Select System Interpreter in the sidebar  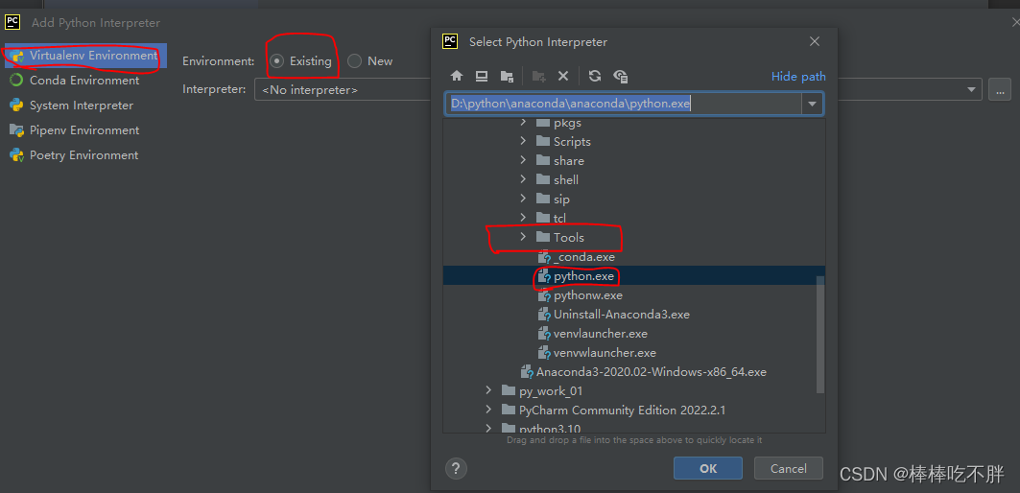coord(82,106)
